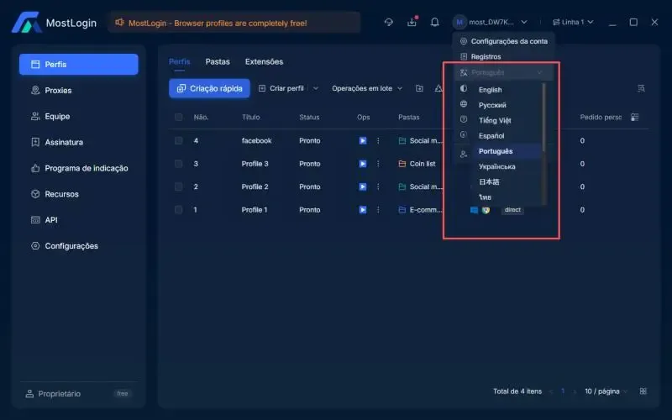
Task: Click the E-comm... folder of Profile 1
Action: [x=420, y=209]
